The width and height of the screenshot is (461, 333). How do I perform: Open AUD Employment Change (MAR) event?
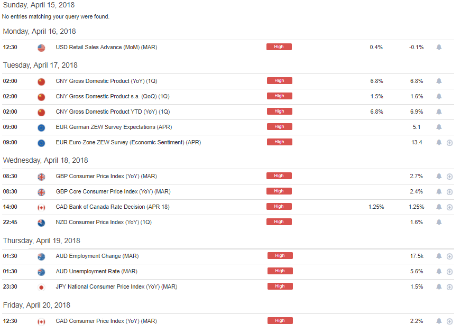click(x=97, y=256)
